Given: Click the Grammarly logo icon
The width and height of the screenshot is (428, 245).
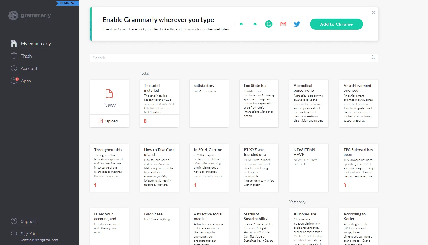Looking at the screenshot, I should [x=13, y=16].
